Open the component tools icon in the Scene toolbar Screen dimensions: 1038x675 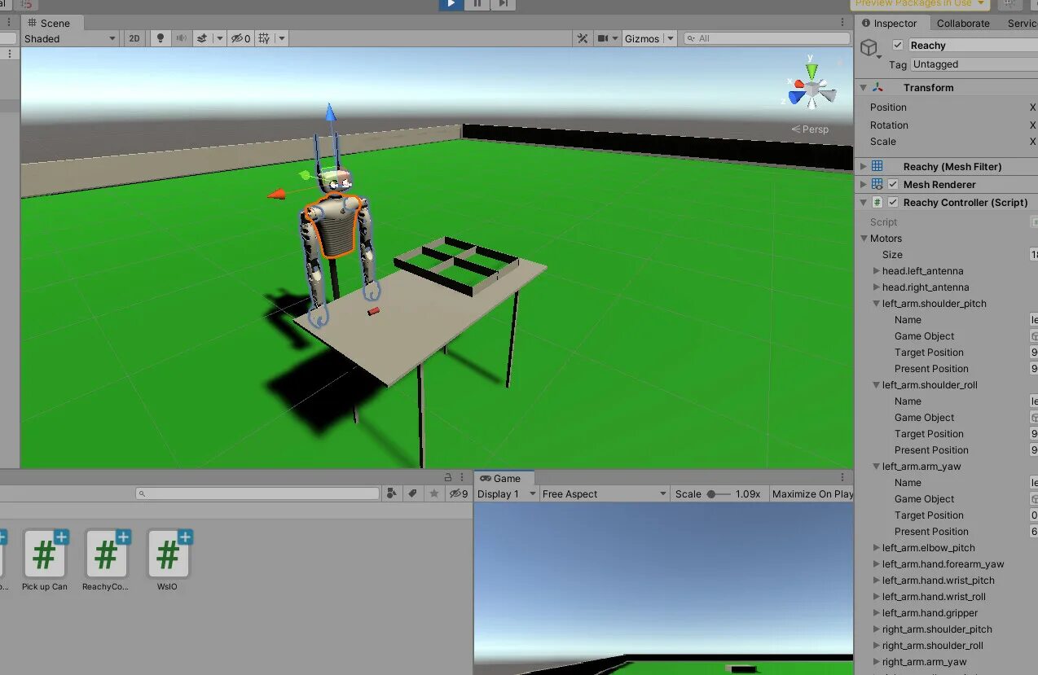click(582, 38)
